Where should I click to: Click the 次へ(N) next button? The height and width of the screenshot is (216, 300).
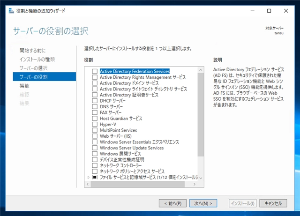203,203
